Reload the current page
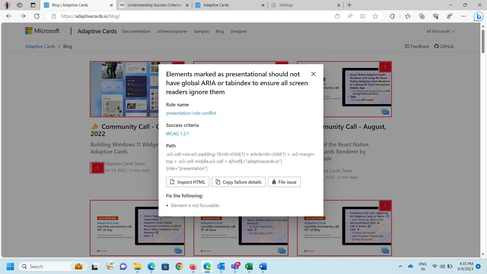Screen dimensions: 487x274 pos(37,16)
